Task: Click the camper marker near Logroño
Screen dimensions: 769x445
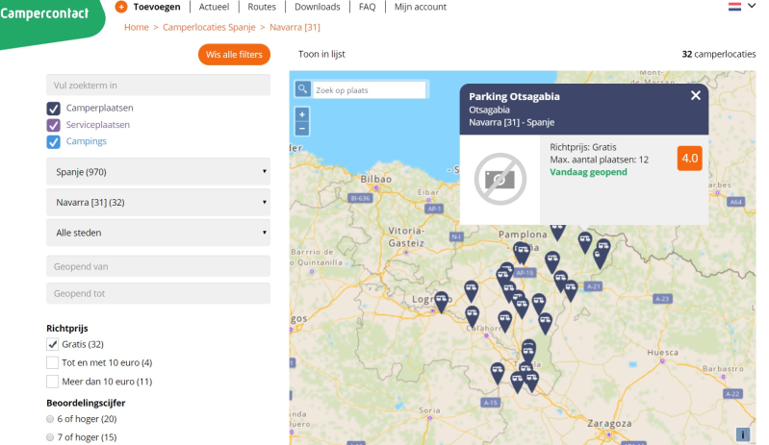Action: [x=441, y=301]
